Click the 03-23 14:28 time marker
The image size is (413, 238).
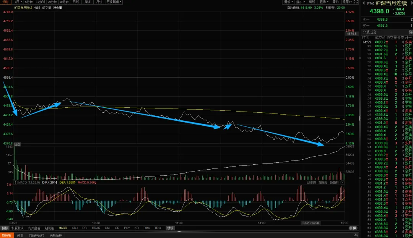[x=311, y=223]
